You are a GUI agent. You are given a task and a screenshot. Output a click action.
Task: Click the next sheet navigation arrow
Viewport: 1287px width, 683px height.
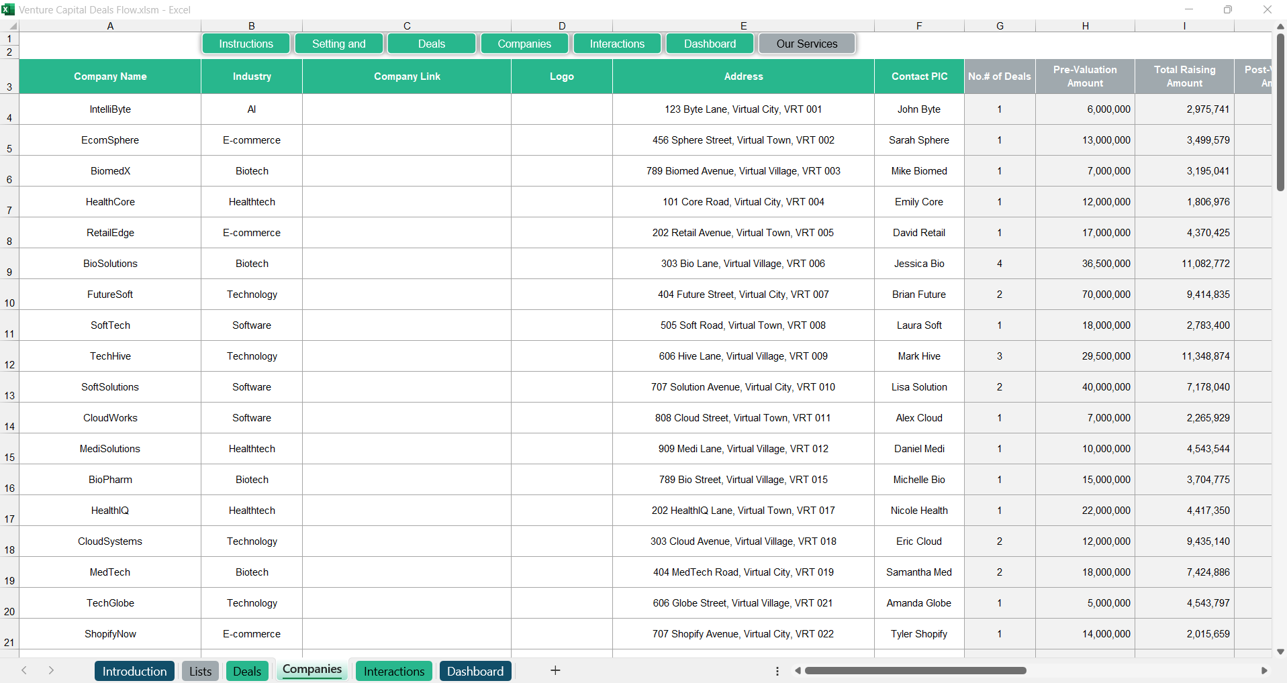click(51, 670)
